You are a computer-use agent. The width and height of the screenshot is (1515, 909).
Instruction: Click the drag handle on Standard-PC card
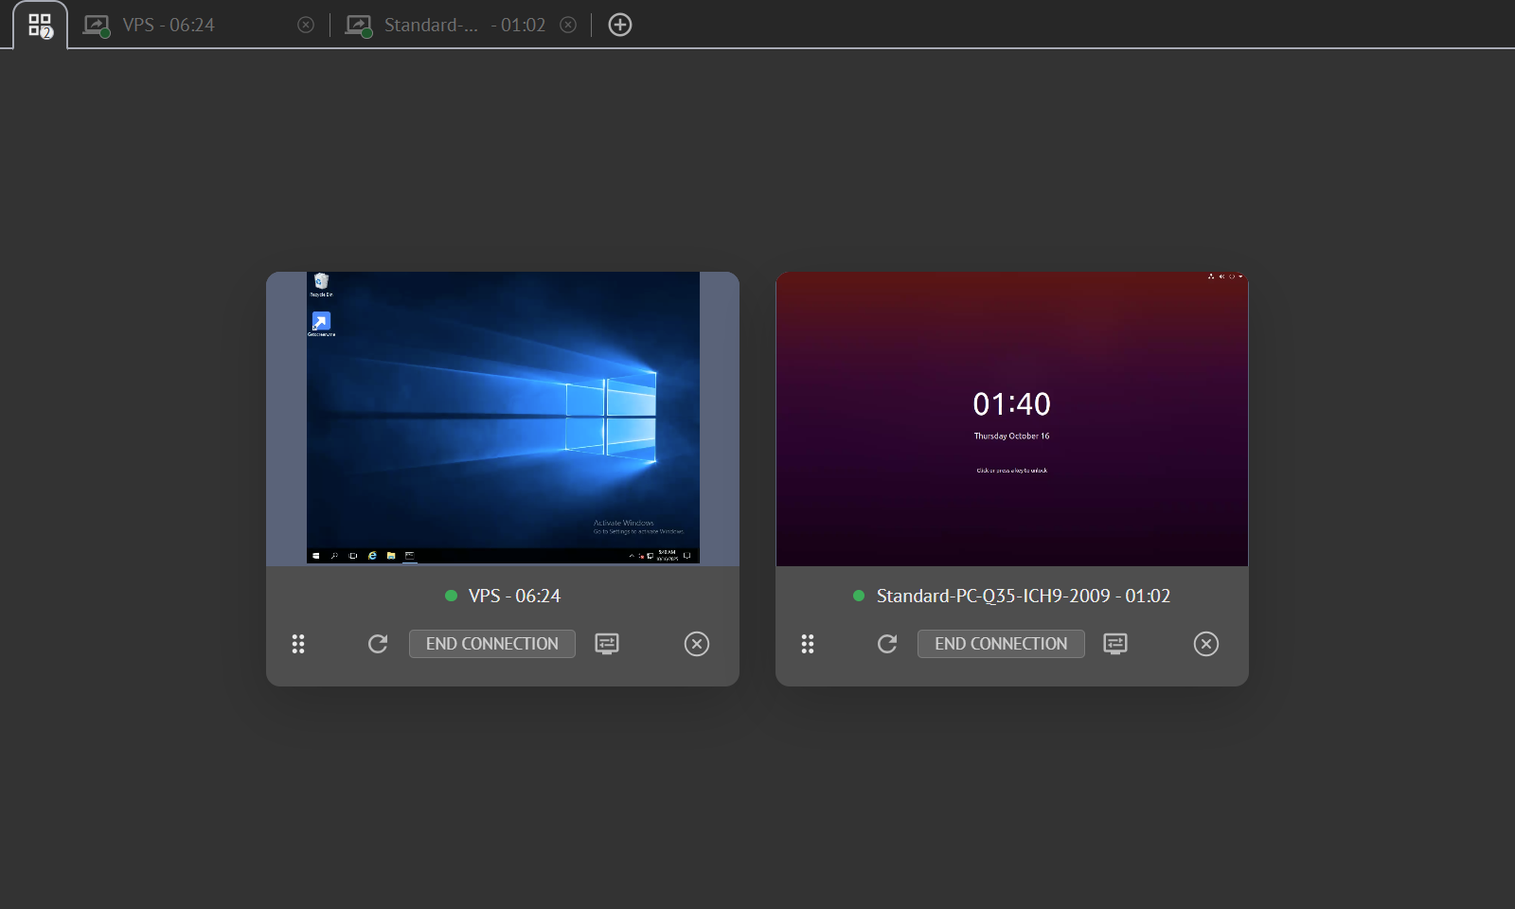click(x=808, y=644)
